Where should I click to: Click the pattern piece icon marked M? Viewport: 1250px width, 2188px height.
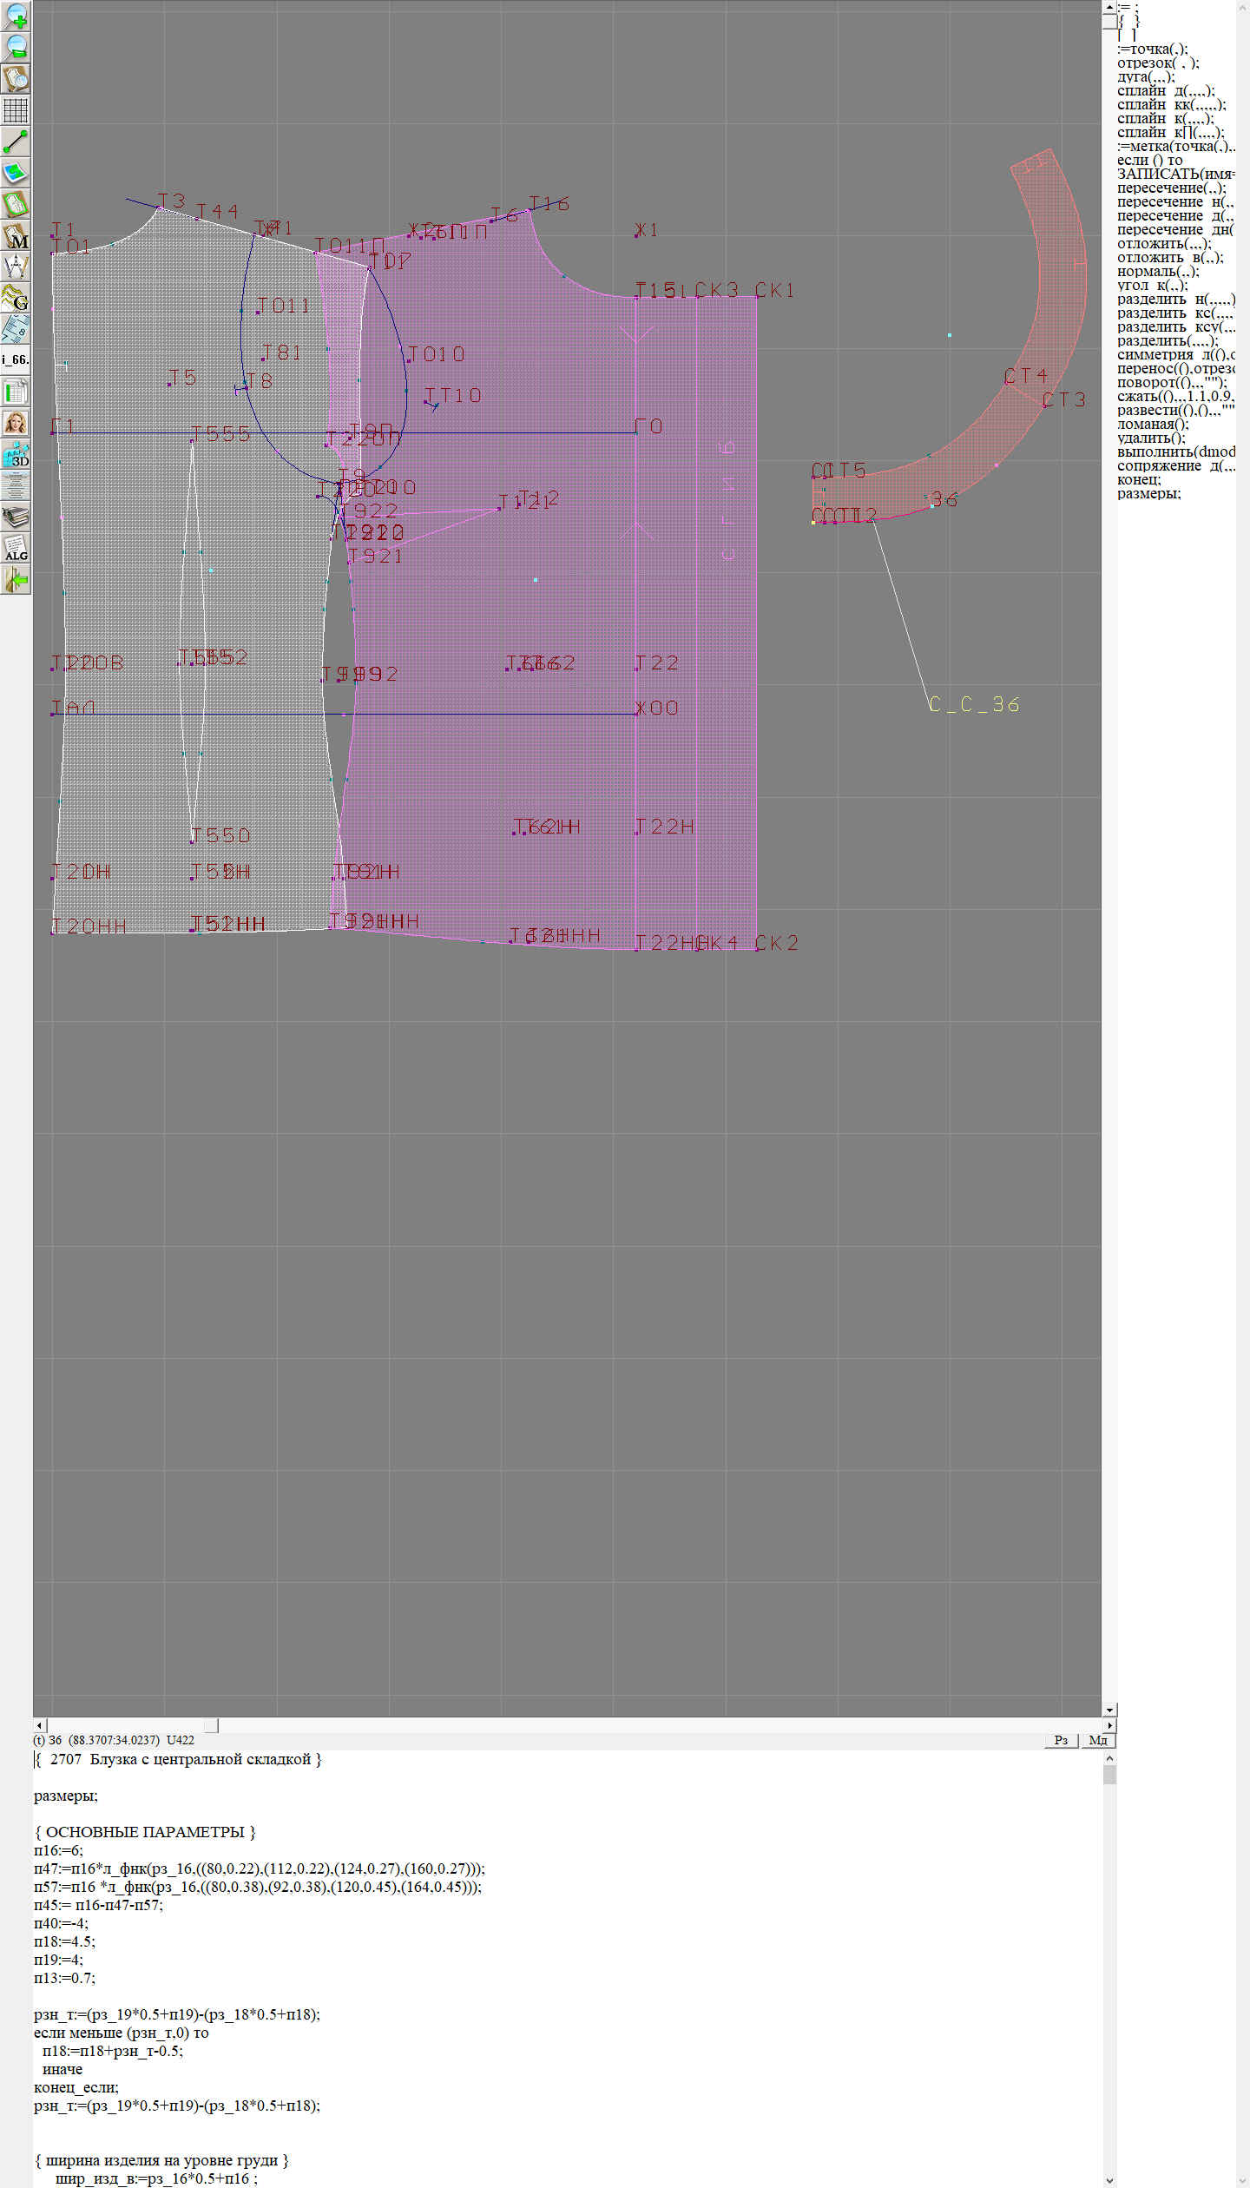(16, 235)
